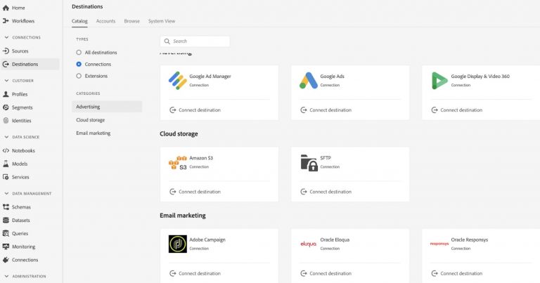Click the SFTP folder lock icon

click(308, 163)
